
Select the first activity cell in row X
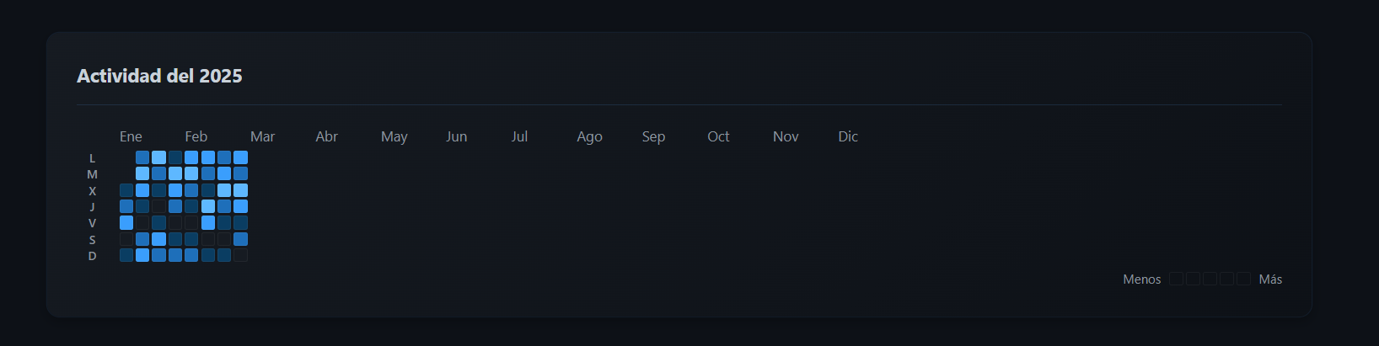(126, 190)
